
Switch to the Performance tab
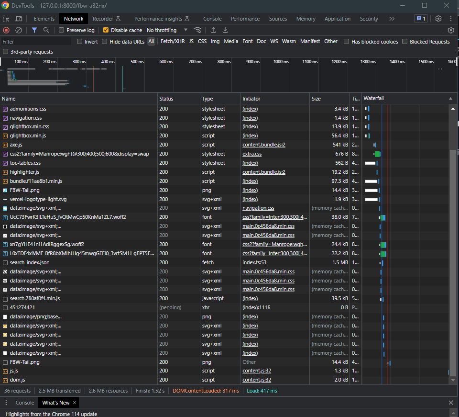(245, 19)
